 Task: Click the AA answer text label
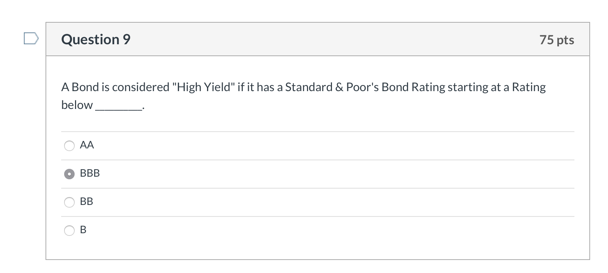click(x=87, y=145)
